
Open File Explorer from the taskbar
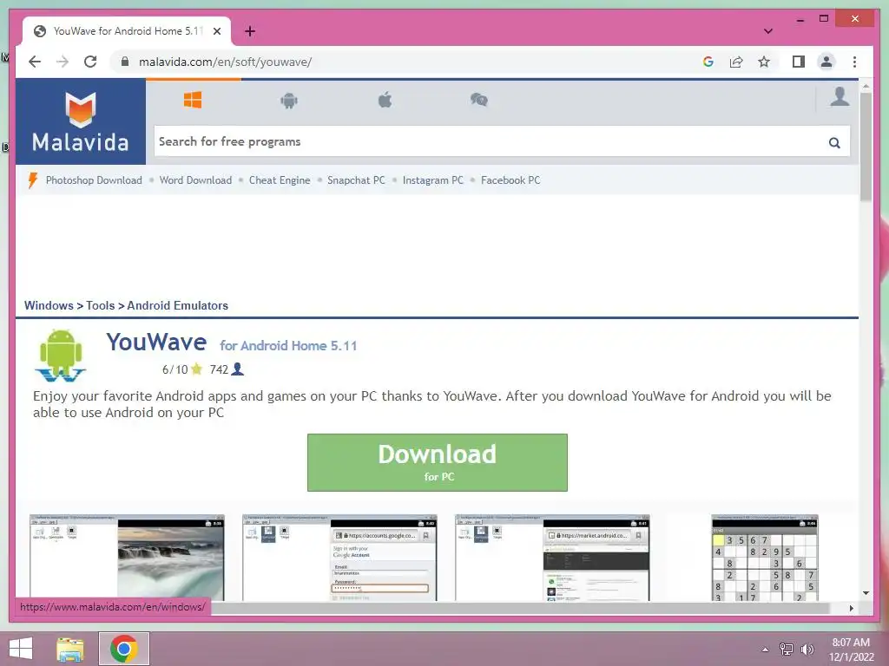pos(70,649)
